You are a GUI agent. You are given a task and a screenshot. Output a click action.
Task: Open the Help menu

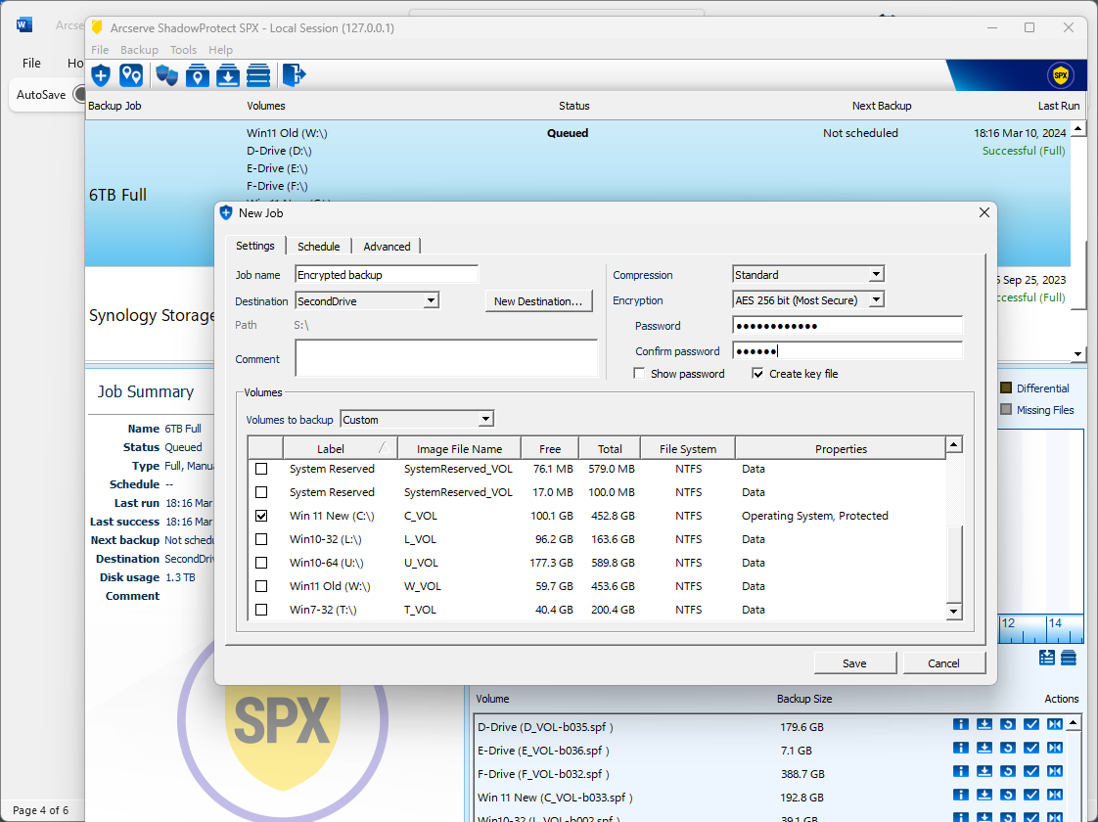tap(220, 50)
